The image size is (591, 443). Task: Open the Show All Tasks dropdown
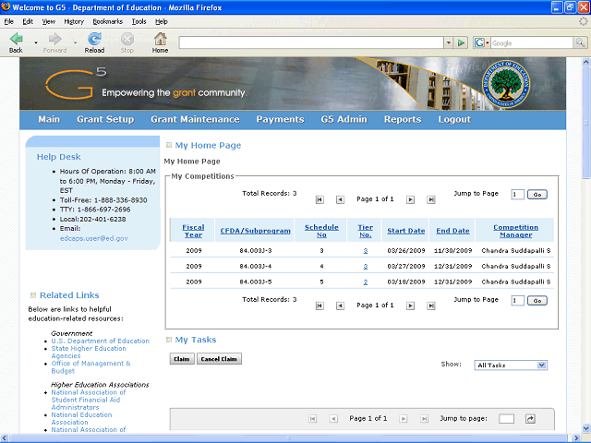[x=511, y=365]
